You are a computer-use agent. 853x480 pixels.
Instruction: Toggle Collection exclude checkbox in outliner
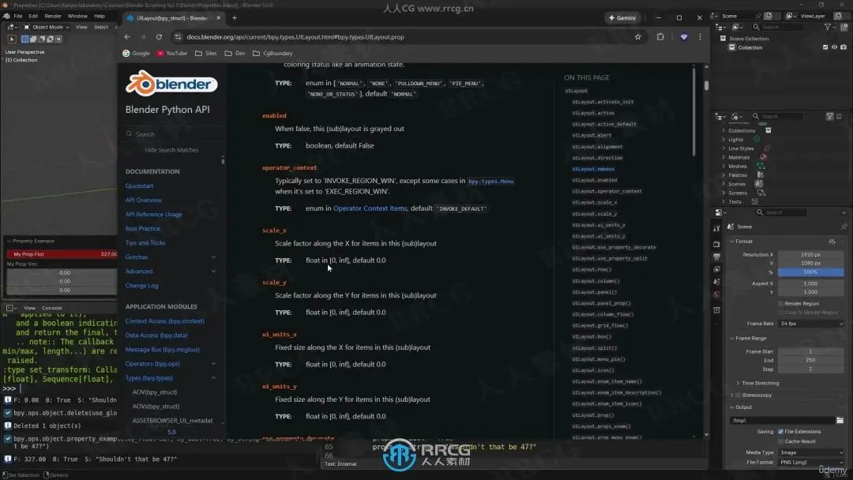point(825,47)
